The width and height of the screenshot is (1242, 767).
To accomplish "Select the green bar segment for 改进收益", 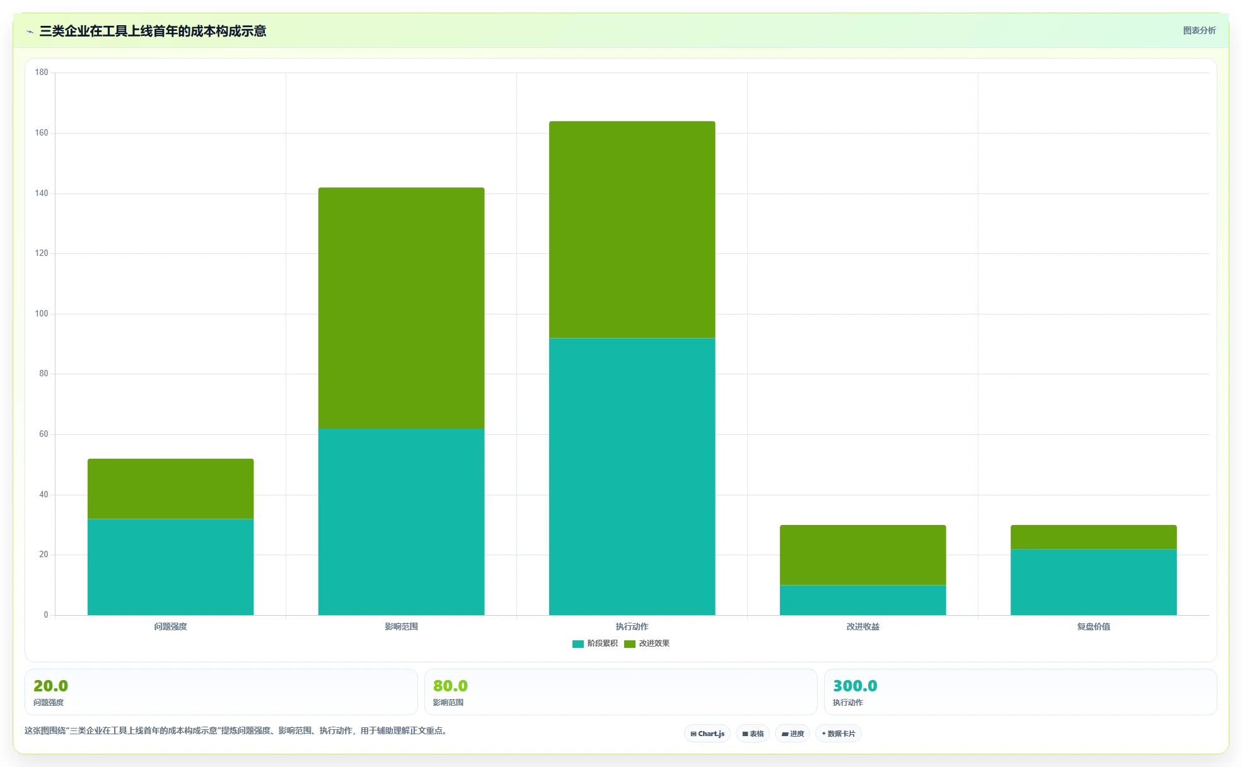I will point(862,555).
